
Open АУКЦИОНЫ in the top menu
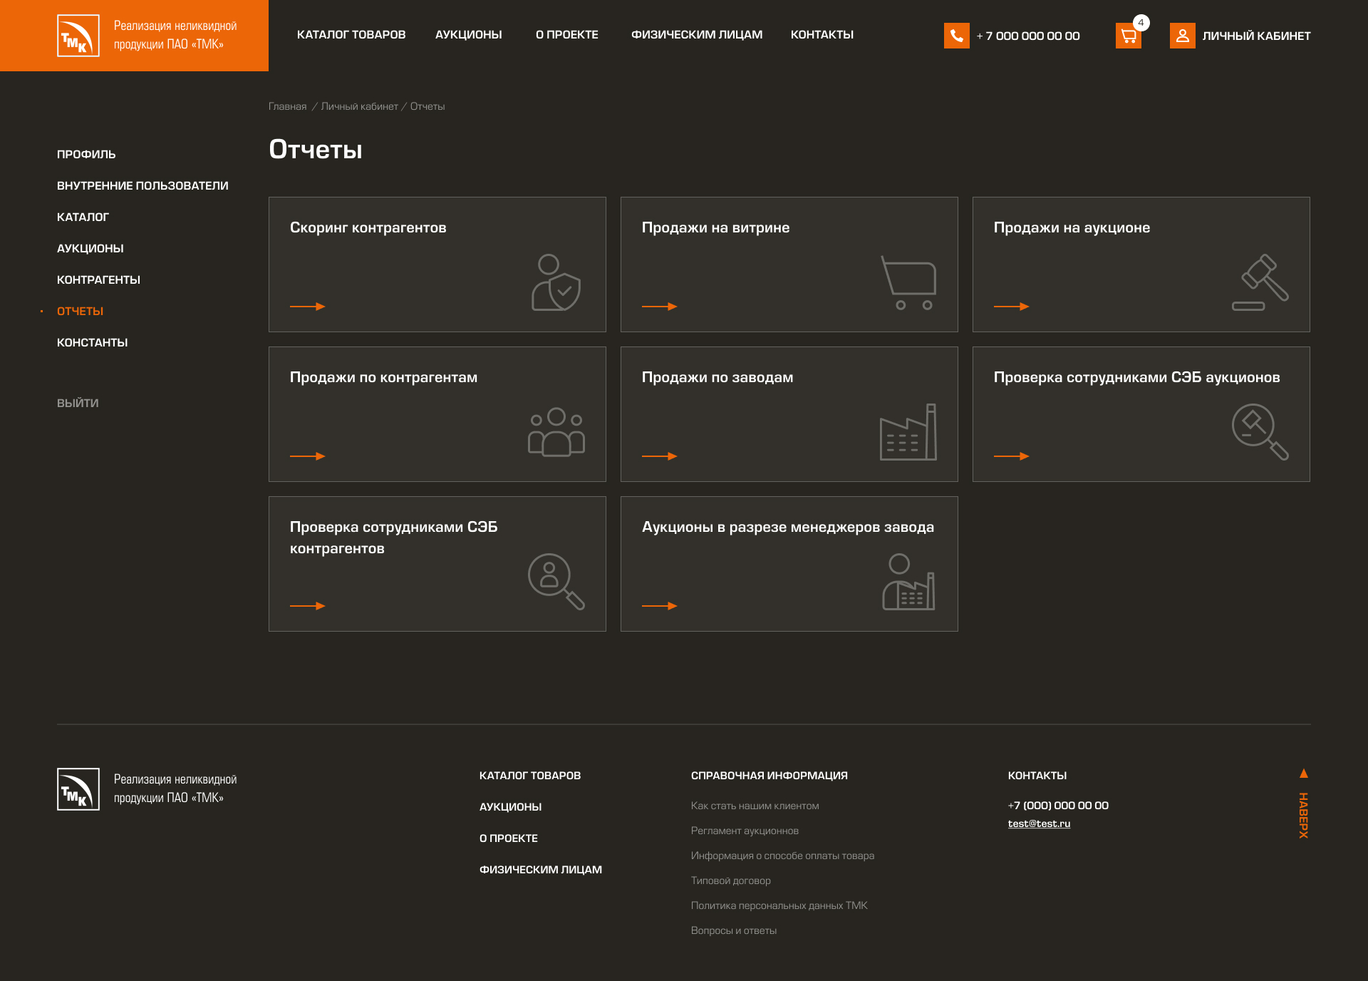[x=469, y=35]
